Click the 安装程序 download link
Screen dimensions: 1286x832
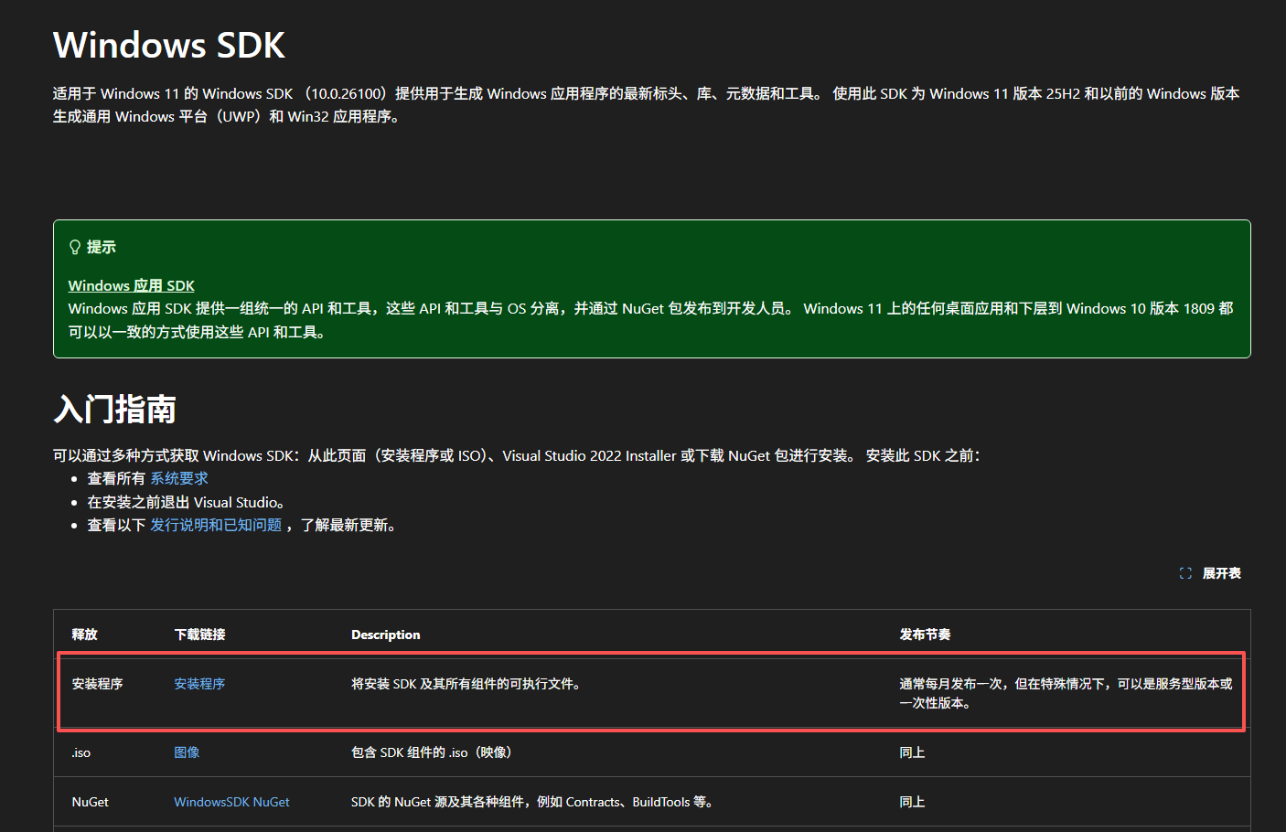tap(199, 684)
